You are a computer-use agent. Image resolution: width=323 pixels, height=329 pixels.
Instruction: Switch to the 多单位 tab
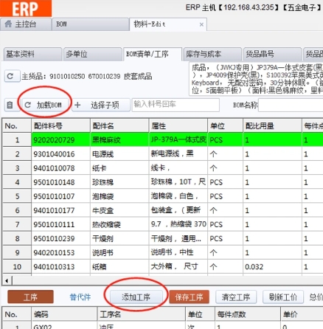click(92, 54)
